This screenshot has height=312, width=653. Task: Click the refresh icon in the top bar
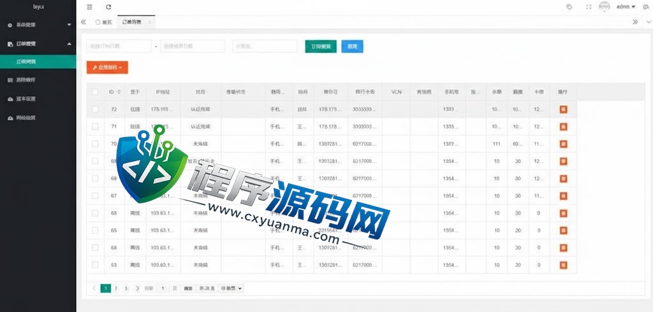[108, 7]
